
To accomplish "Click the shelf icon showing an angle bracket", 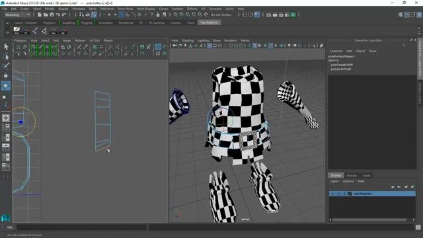I will click(35, 31).
